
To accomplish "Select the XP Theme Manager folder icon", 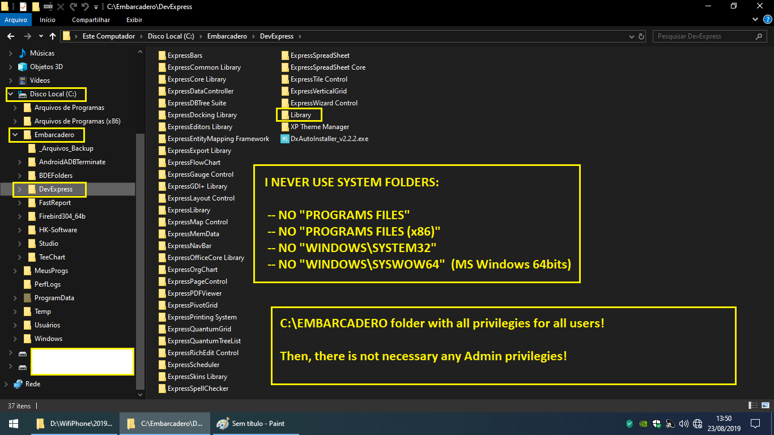I will click(286, 127).
